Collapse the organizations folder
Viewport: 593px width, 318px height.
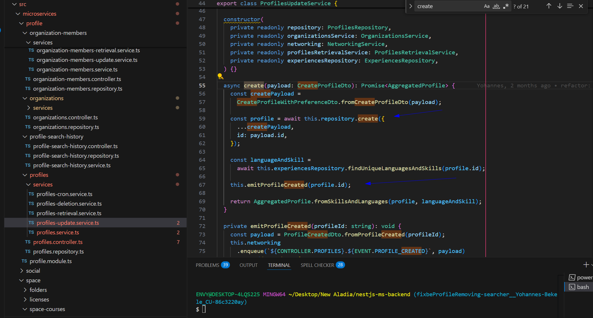pos(25,98)
